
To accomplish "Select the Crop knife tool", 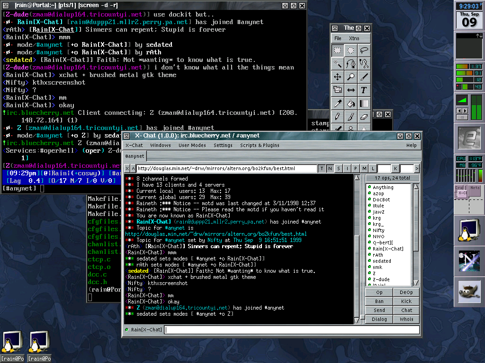I will coord(364,77).
